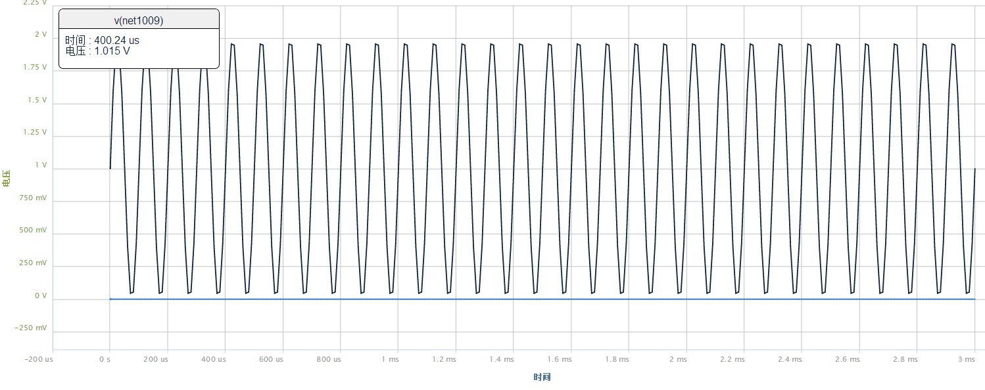Click the 2.4 ms x-axis label
This screenshot has height=390, width=985.
pos(790,360)
